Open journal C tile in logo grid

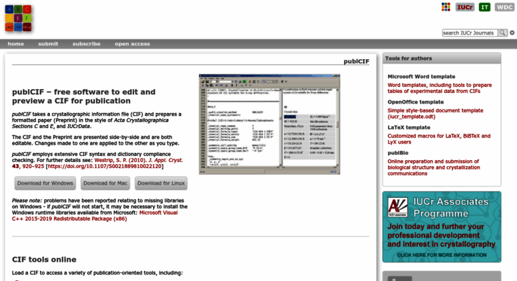pyautogui.click(x=27, y=9)
